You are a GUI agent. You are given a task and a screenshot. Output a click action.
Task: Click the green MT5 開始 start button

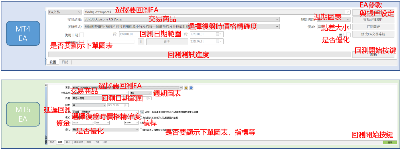click(x=390, y=142)
